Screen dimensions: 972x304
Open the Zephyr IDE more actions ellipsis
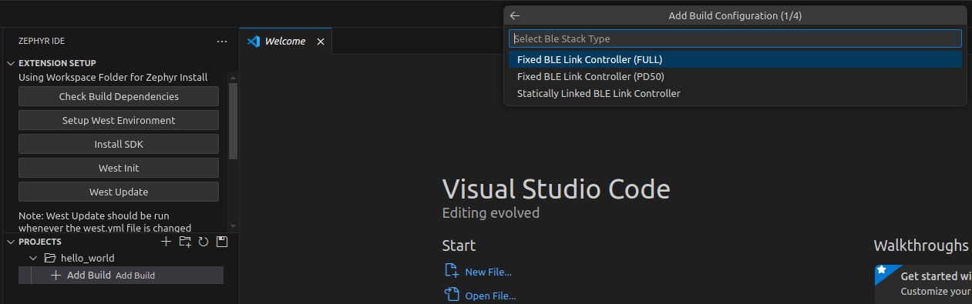point(222,42)
